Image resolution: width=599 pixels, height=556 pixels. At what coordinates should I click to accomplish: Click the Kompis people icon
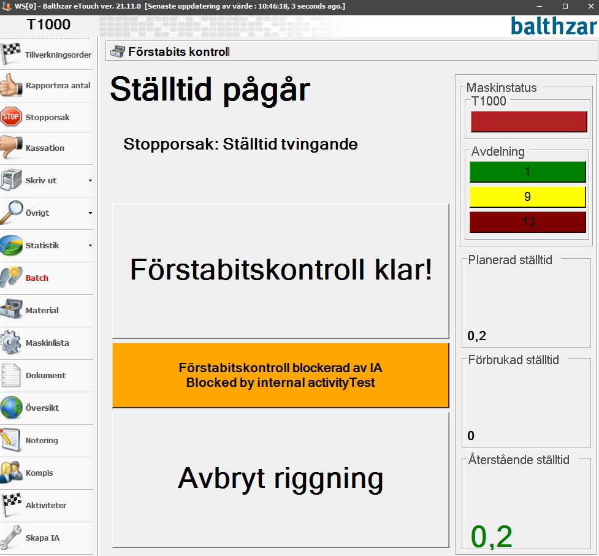coord(12,473)
